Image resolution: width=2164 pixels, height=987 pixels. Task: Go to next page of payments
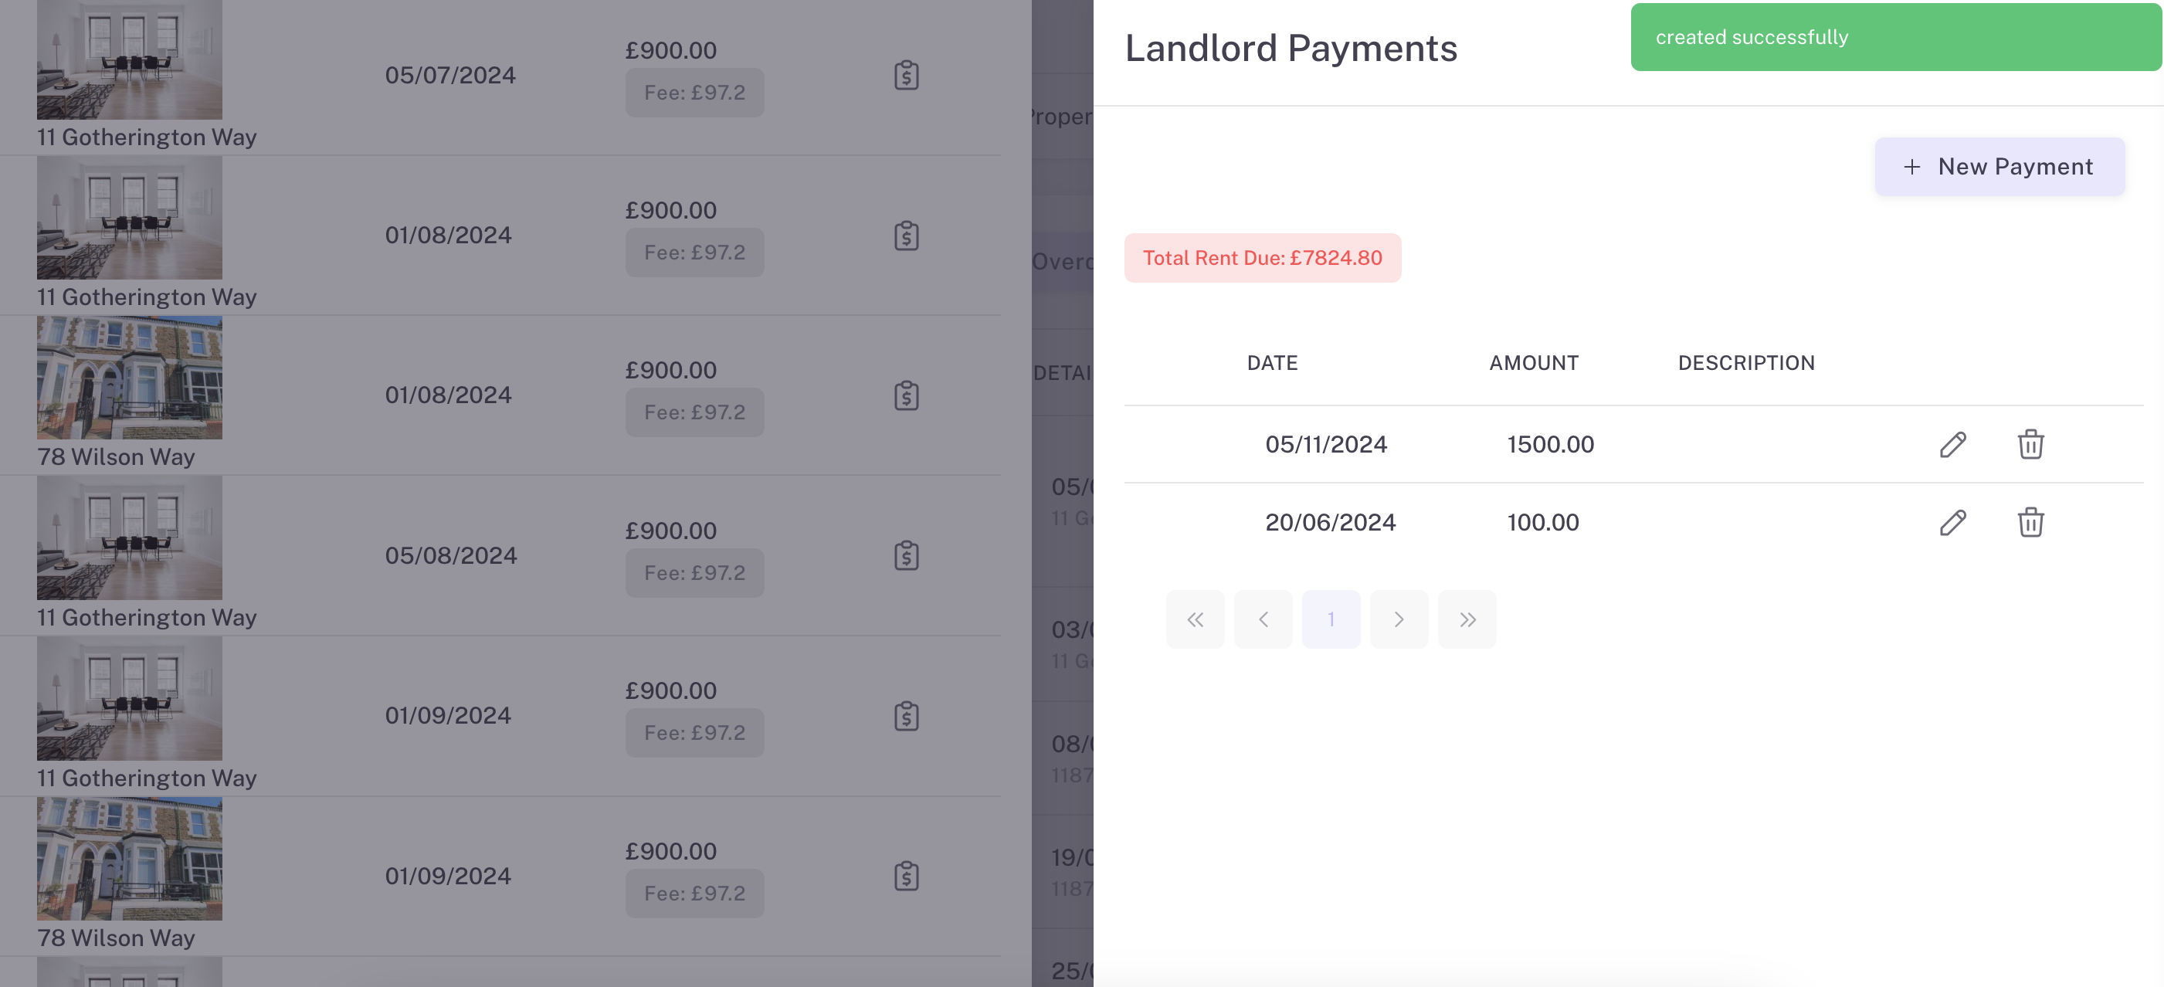1399,620
